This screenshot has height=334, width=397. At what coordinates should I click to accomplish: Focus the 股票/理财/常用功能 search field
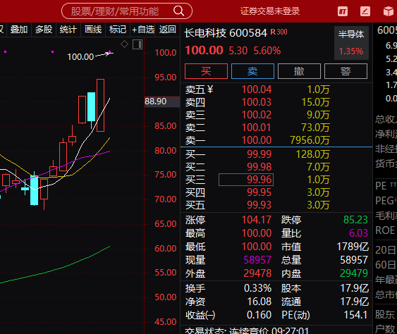(x=127, y=11)
